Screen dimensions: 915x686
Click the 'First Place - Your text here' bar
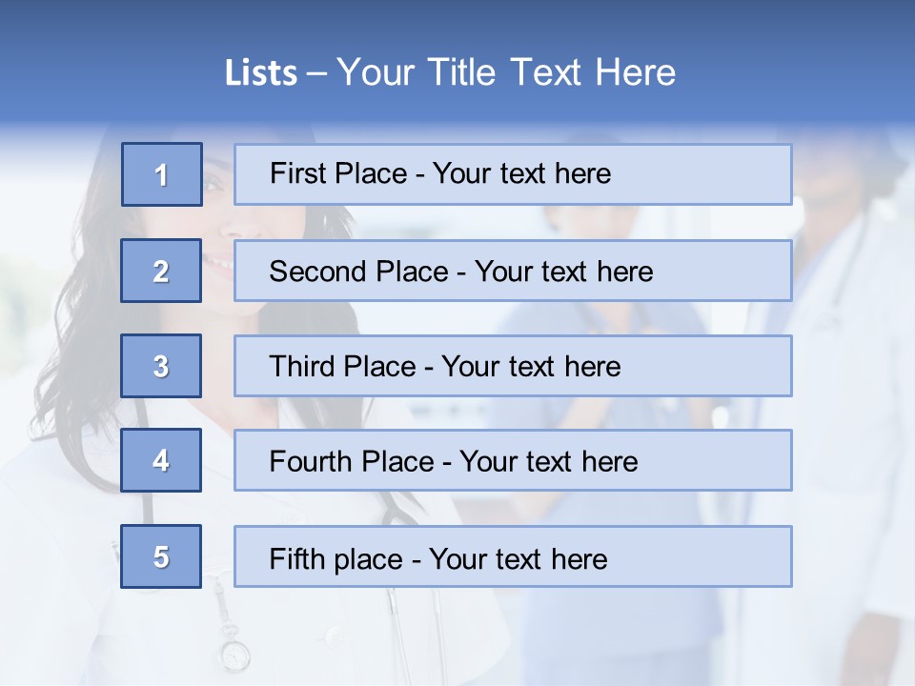coord(513,174)
